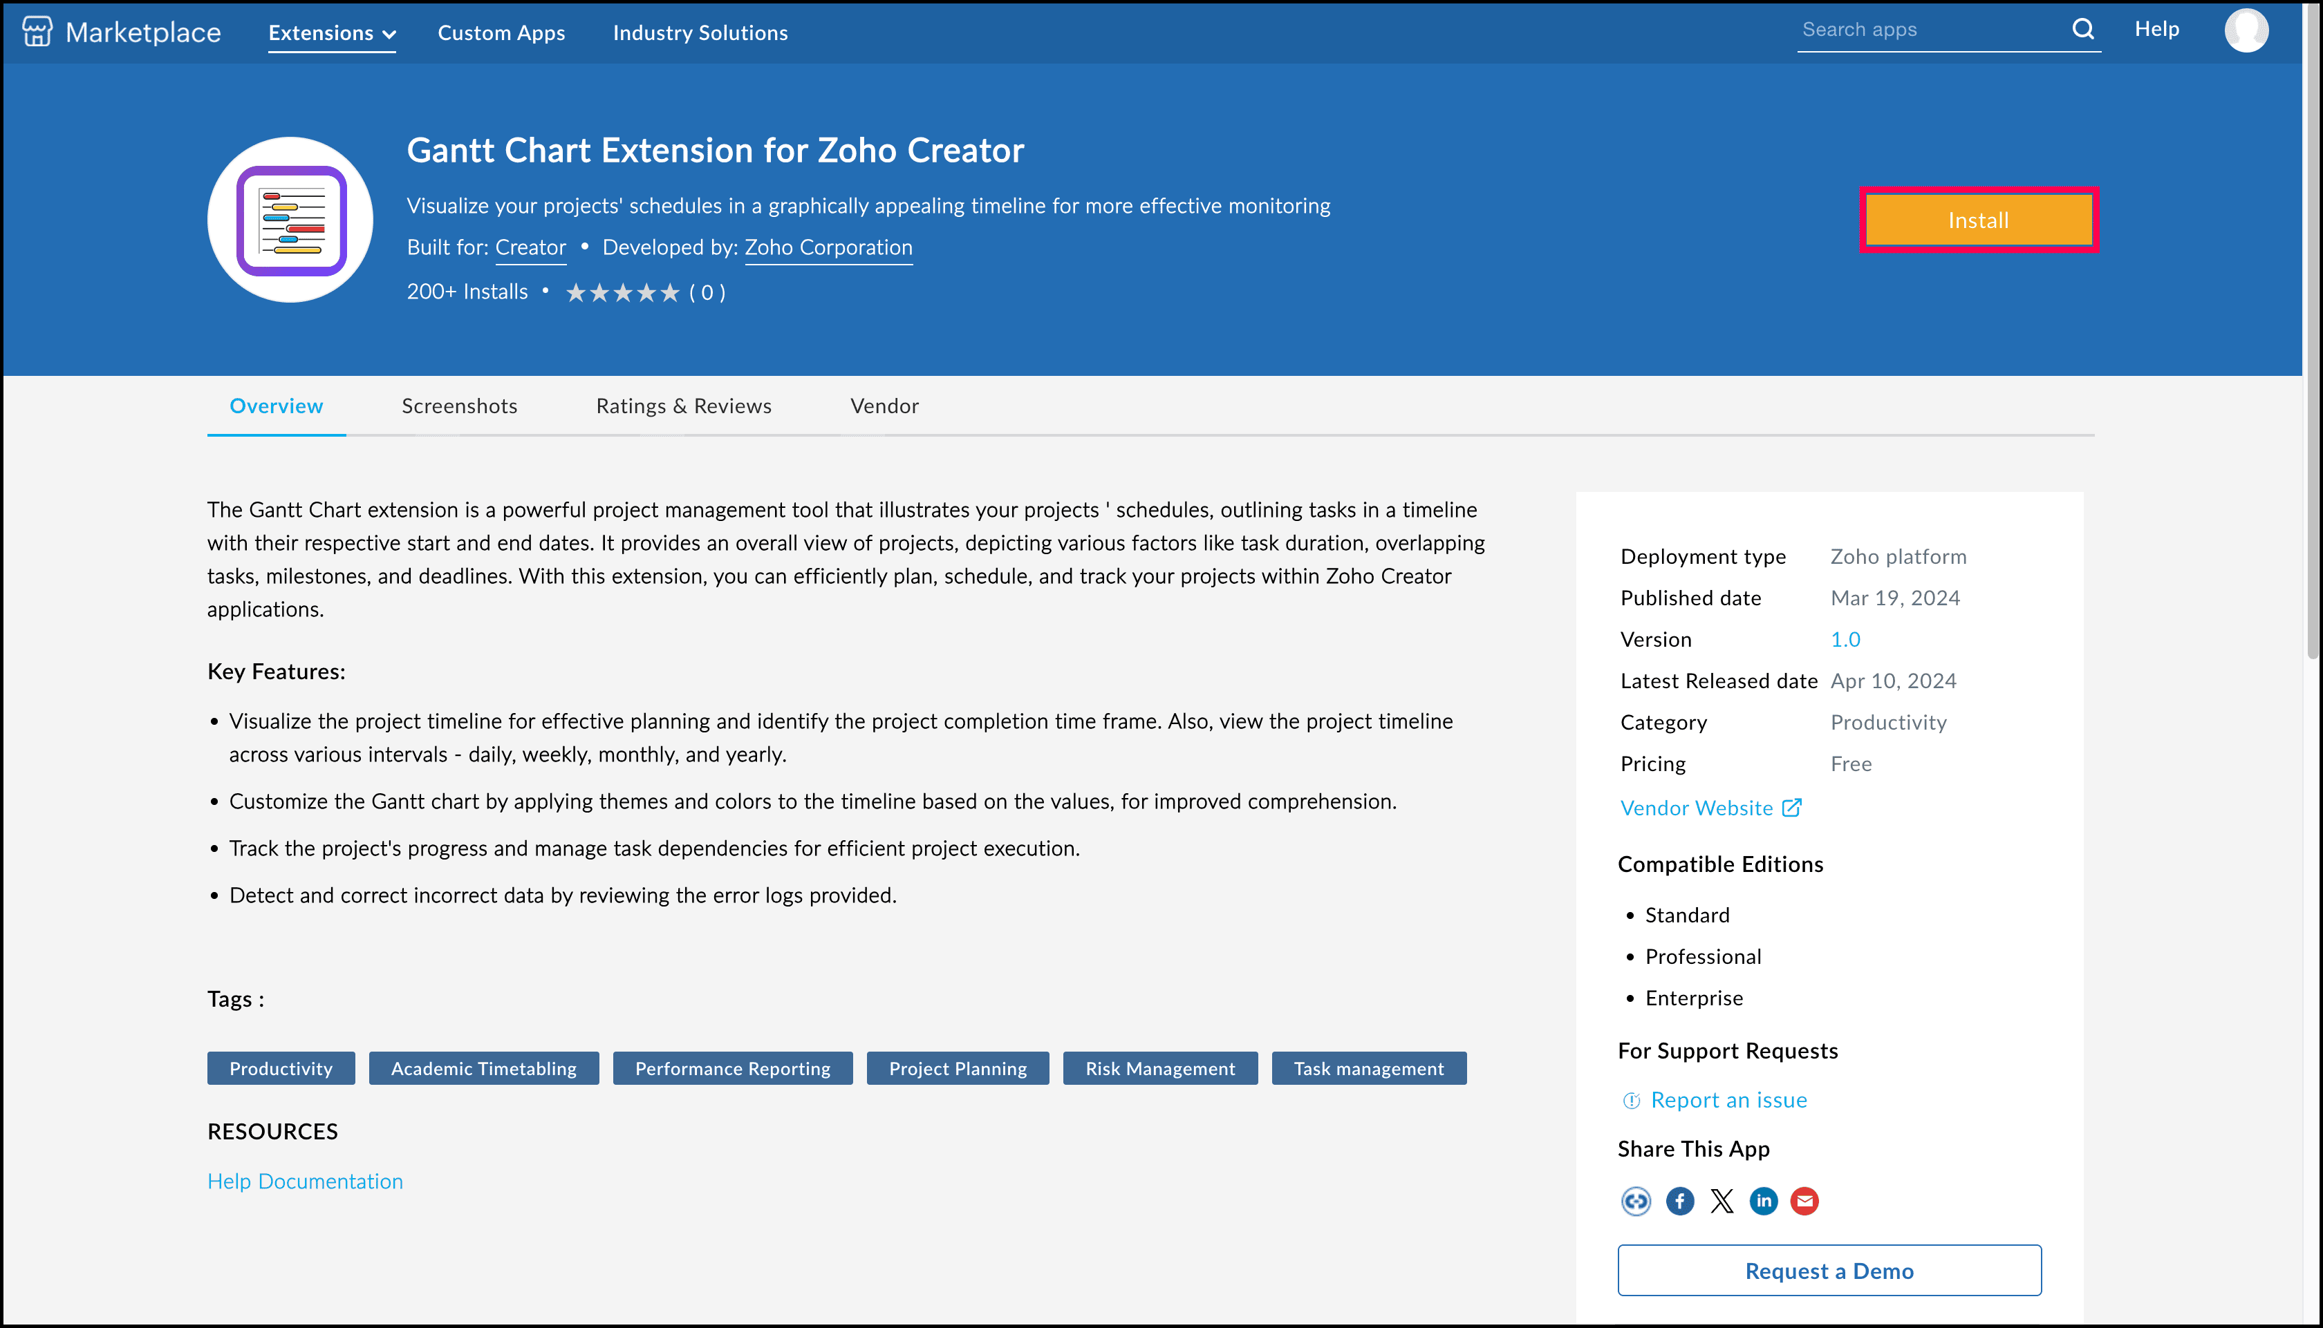
Task: Click the star rating icons
Action: (623, 293)
